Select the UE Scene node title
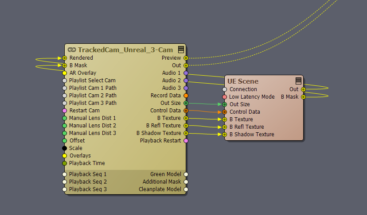 click(243, 81)
